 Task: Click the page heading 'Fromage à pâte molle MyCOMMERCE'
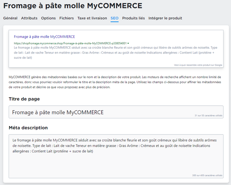pyautogui.click(x=72, y=6)
